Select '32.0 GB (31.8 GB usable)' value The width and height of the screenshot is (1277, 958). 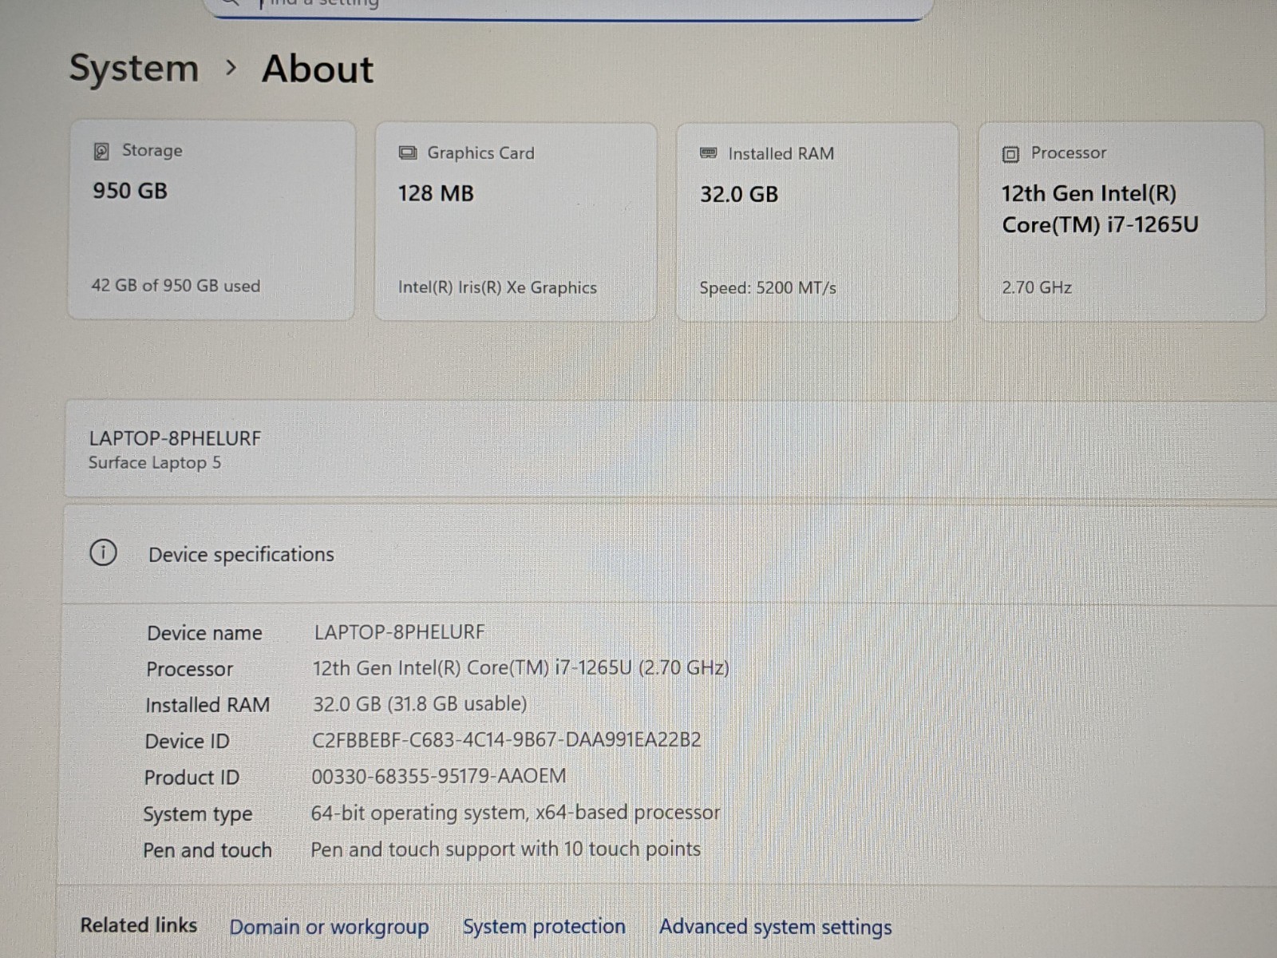point(420,704)
